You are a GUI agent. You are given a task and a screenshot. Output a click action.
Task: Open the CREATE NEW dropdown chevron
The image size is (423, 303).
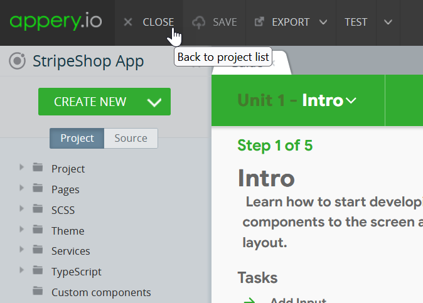(x=154, y=102)
